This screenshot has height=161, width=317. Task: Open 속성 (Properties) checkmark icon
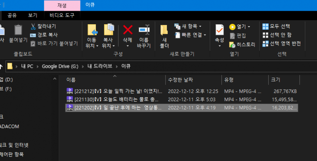[x=219, y=30]
